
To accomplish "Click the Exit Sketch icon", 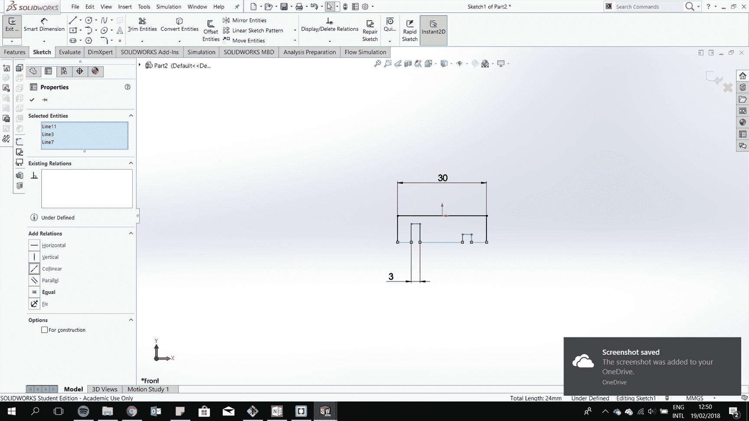I will click(12, 25).
